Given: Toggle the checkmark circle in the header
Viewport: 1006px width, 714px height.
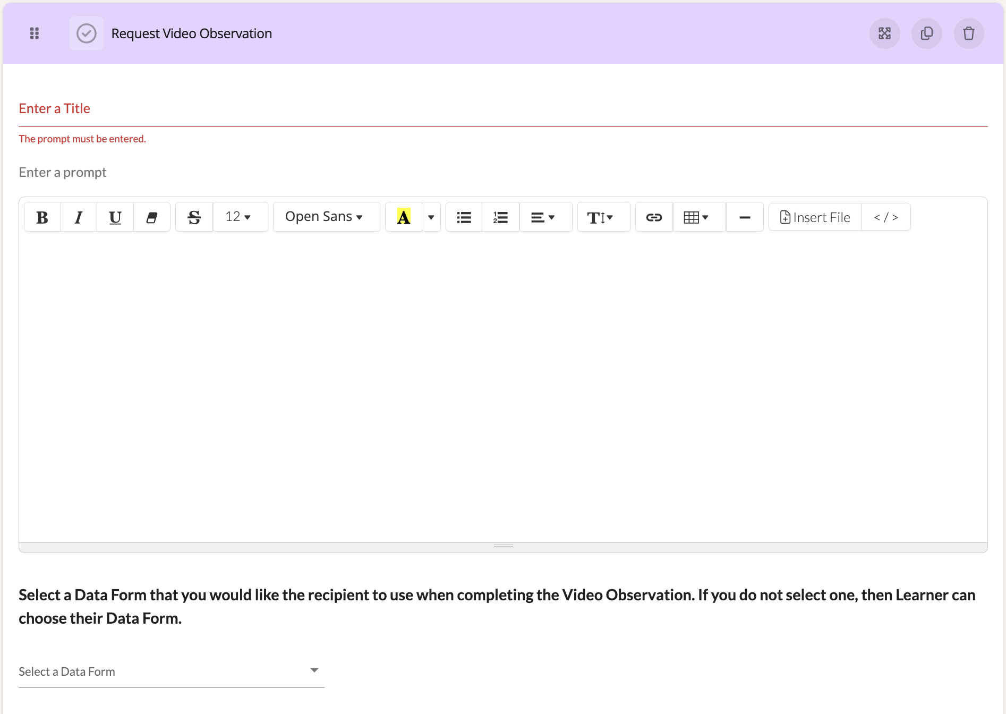Looking at the screenshot, I should point(86,33).
